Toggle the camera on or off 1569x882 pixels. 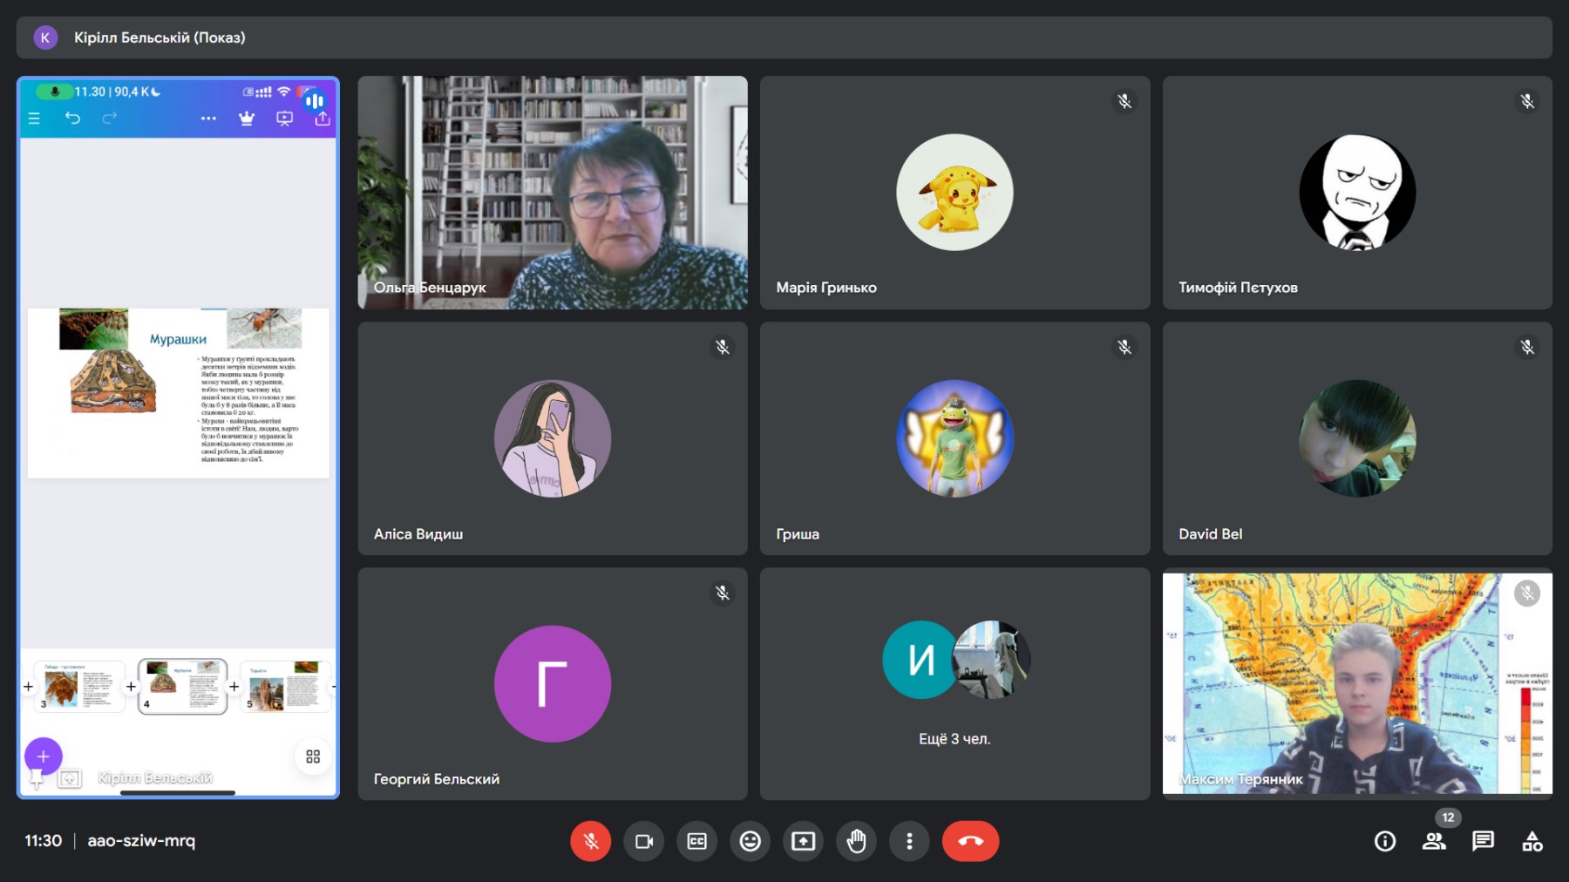644,841
